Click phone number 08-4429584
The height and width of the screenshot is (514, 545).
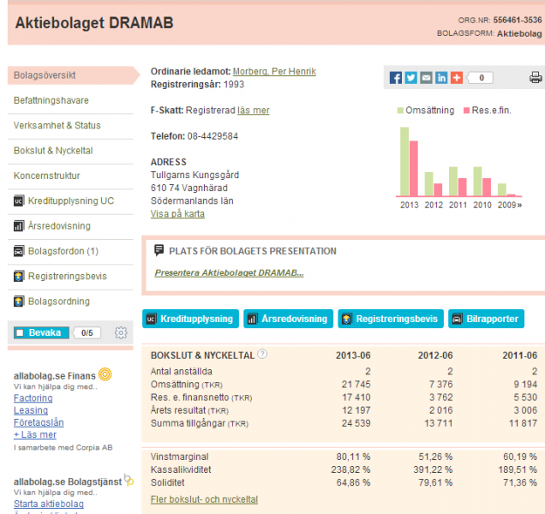point(213,136)
